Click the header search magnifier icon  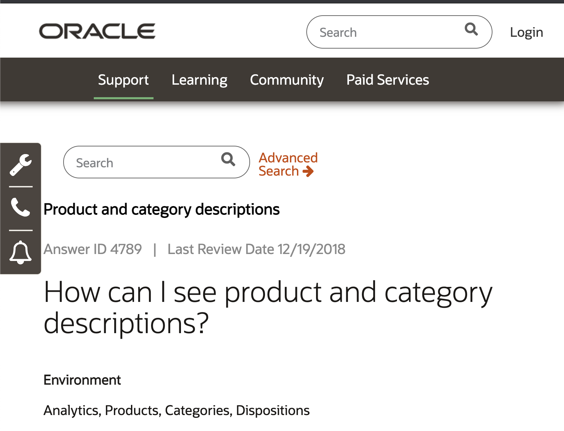tap(471, 29)
